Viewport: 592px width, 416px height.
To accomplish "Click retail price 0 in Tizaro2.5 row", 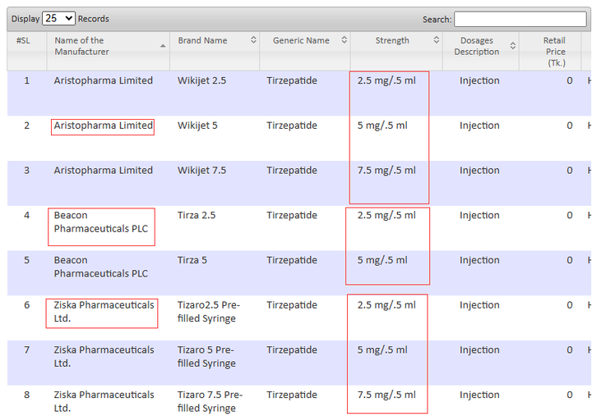I will pyautogui.click(x=570, y=305).
